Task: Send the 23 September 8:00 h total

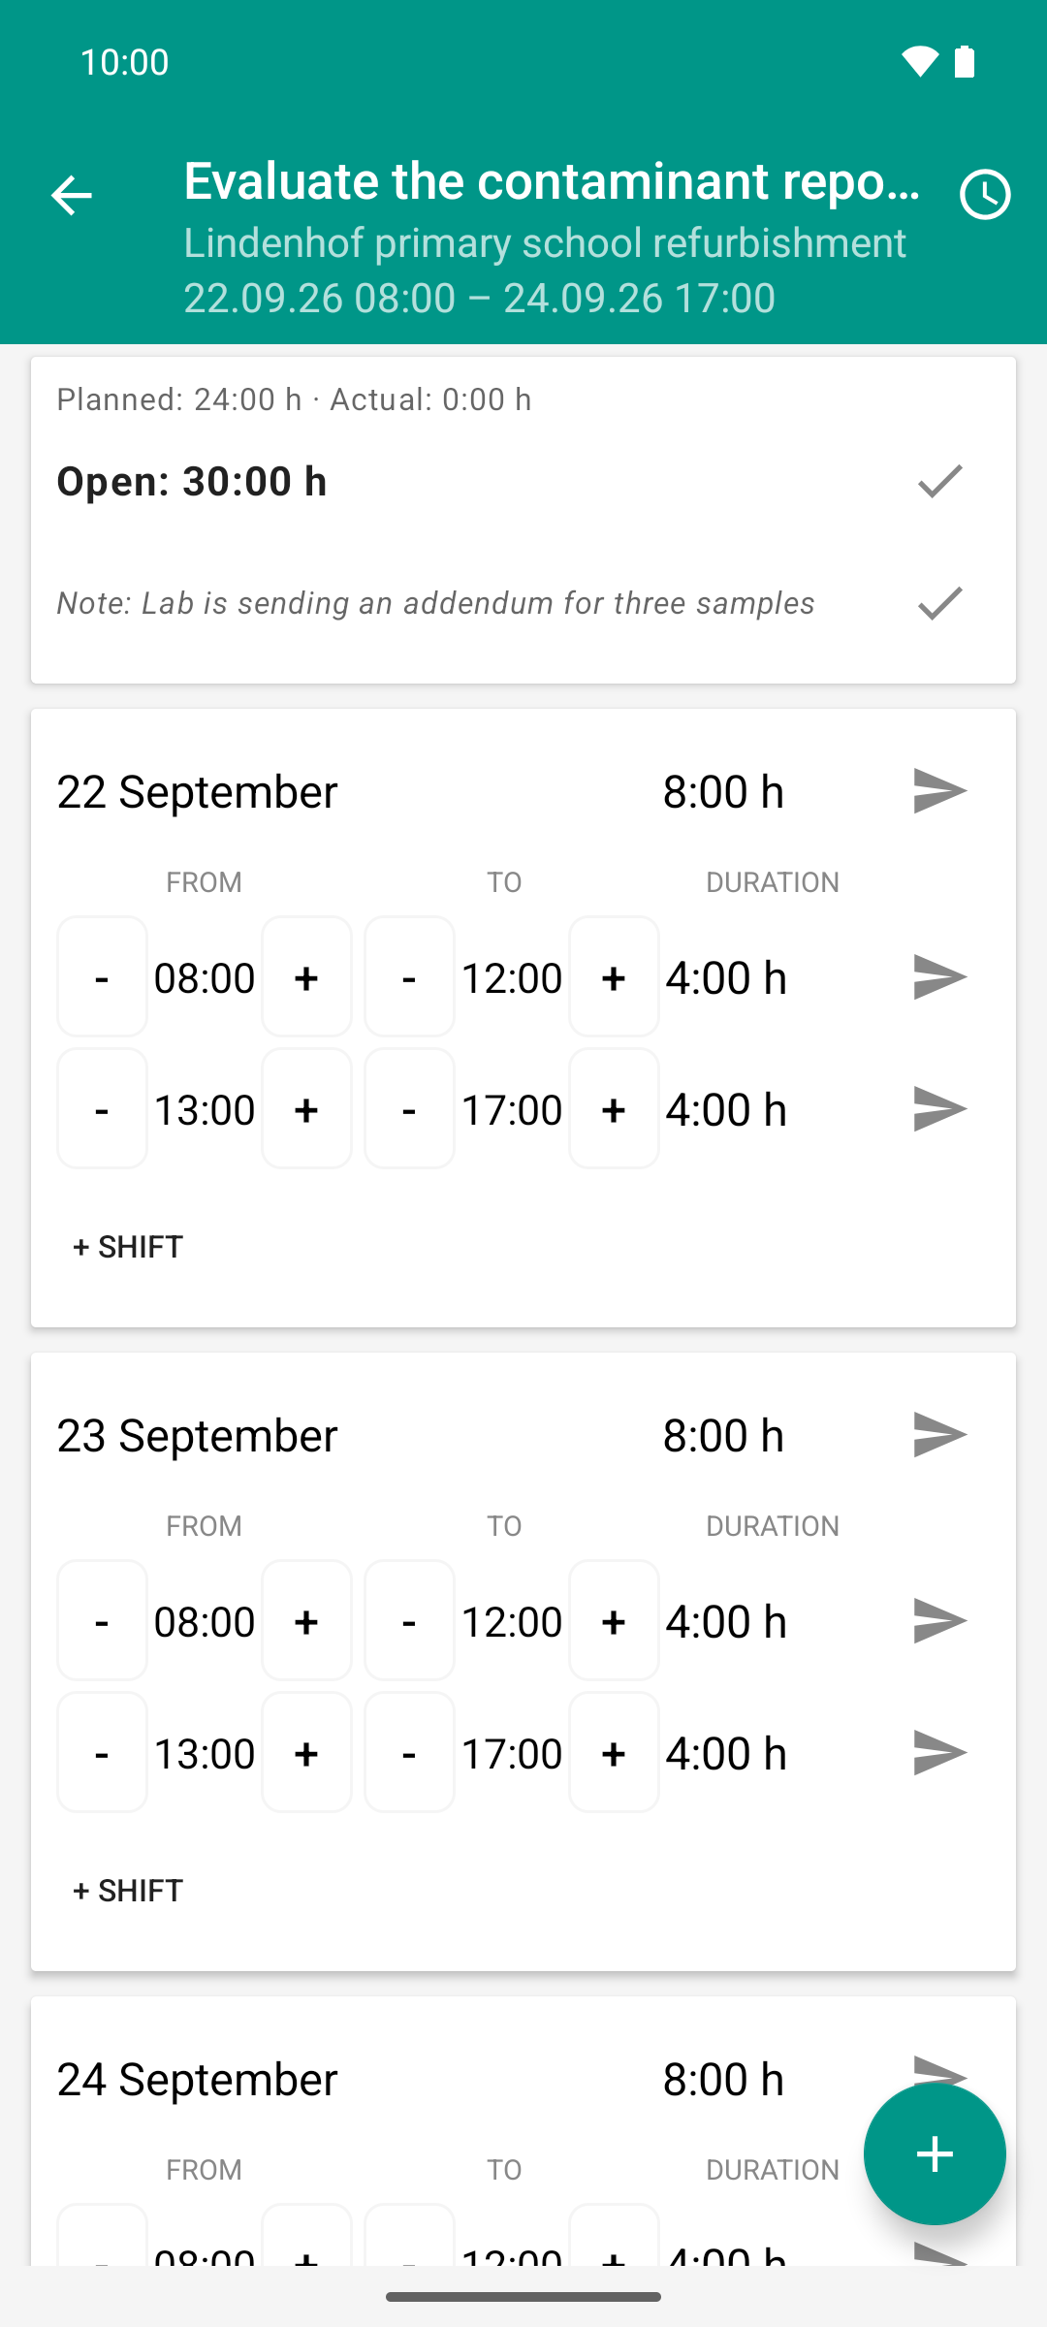Action: pyautogui.click(x=939, y=1435)
